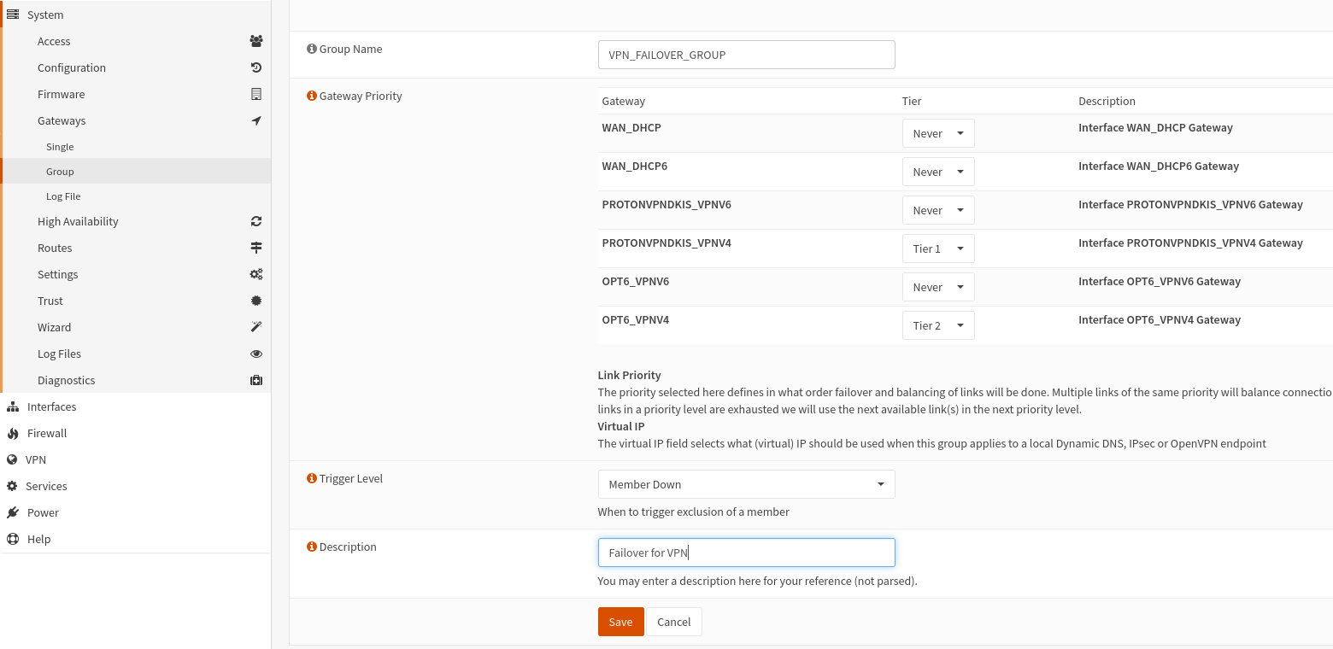The image size is (1333, 649).
Task: Open the Wizard menu item
Action: pyautogui.click(x=137, y=327)
